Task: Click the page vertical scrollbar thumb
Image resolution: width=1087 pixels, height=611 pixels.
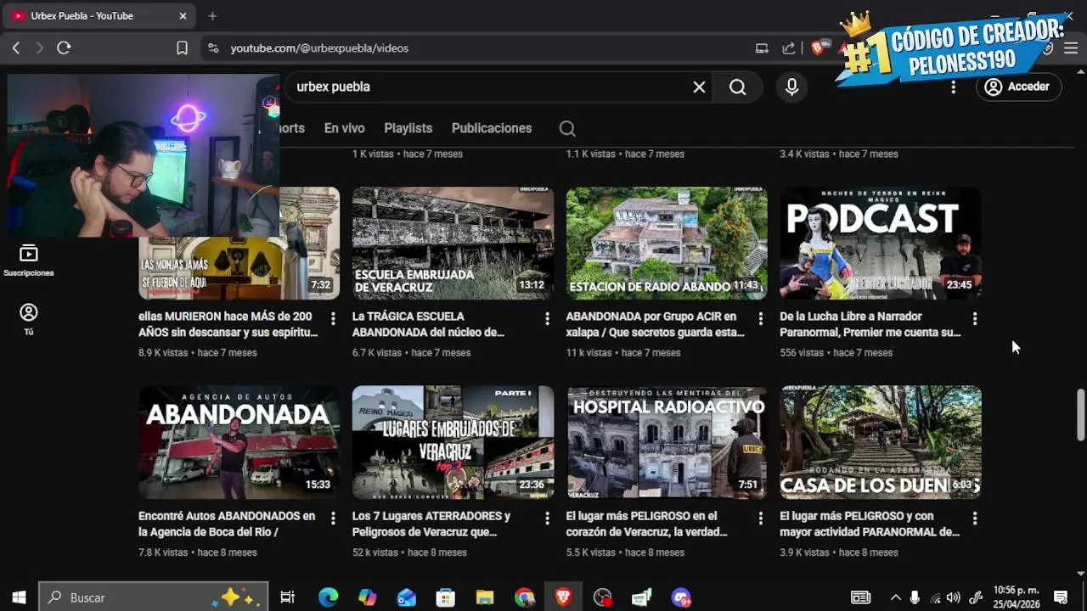Action: point(1080,414)
